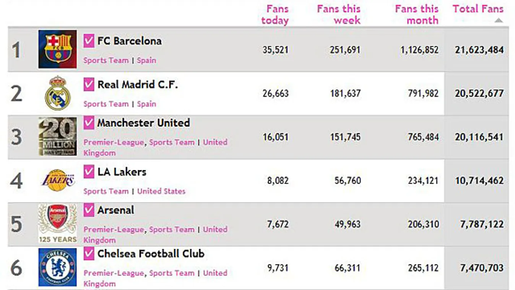Sort by the Fans this month column

point(417,15)
